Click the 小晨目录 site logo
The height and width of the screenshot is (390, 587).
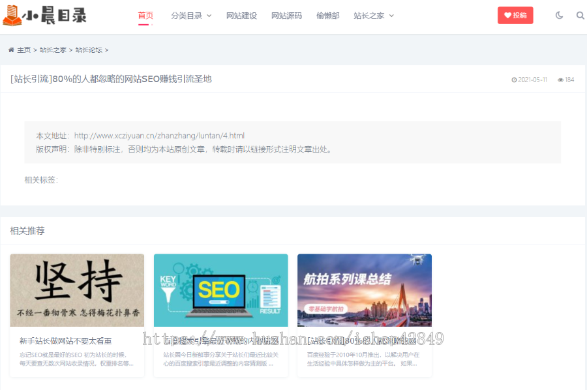(x=44, y=16)
